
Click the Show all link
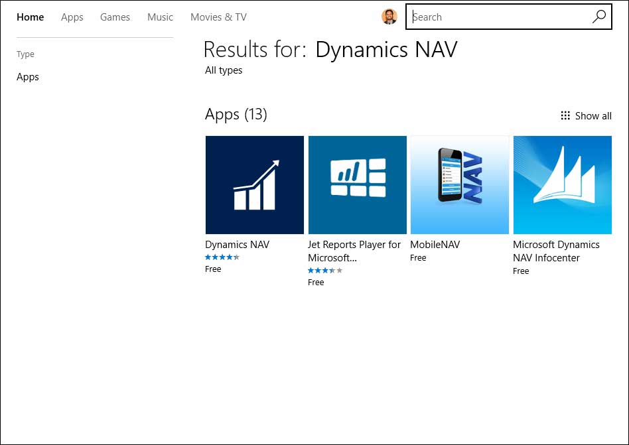(x=593, y=116)
